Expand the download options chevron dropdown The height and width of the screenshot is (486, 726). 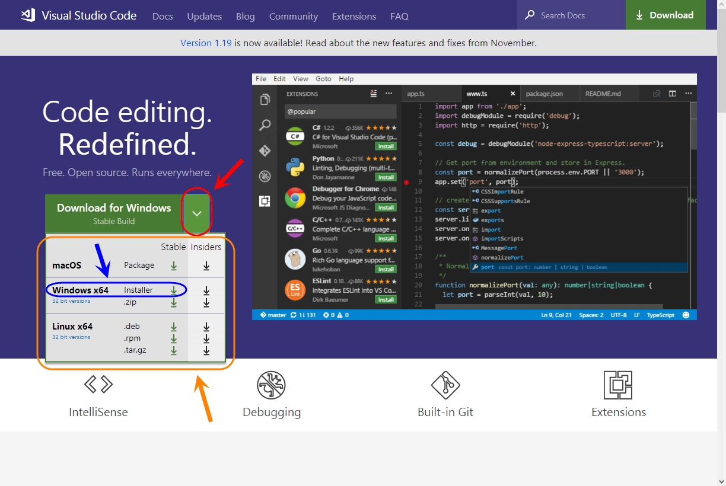pos(197,213)
